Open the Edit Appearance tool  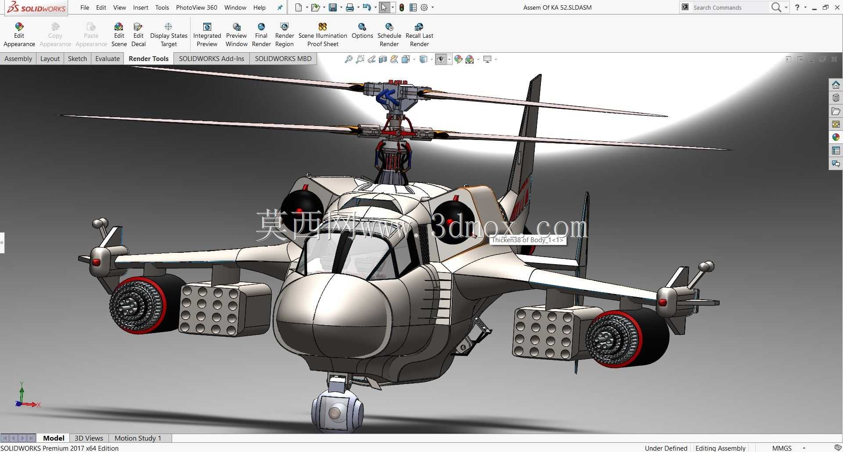click(x=19, y=35)
